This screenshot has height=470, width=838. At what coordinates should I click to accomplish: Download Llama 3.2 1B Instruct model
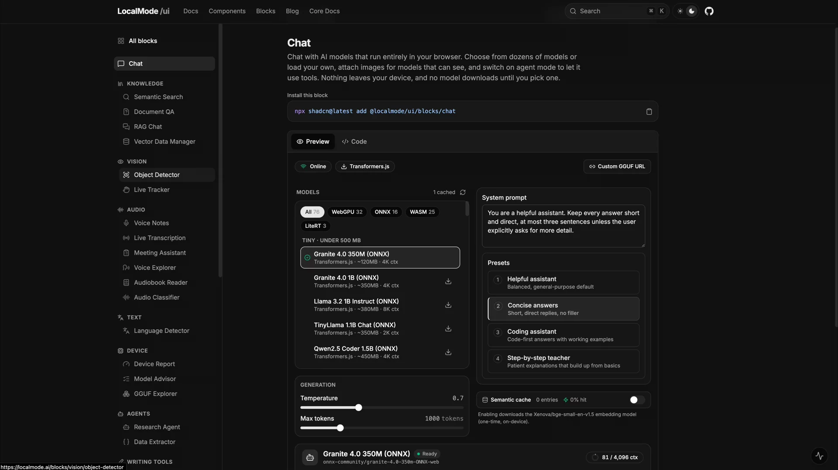(448, 305)
